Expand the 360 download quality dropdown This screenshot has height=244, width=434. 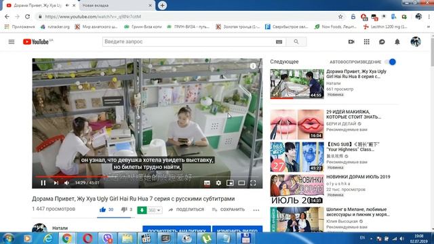[x=155, y=210]
